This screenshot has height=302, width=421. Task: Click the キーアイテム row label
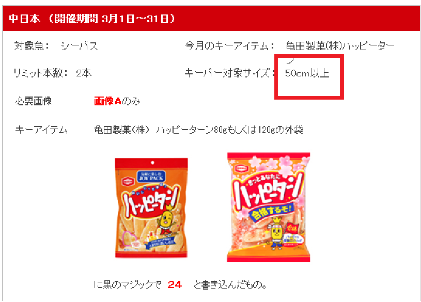click(x=41, y=130)
